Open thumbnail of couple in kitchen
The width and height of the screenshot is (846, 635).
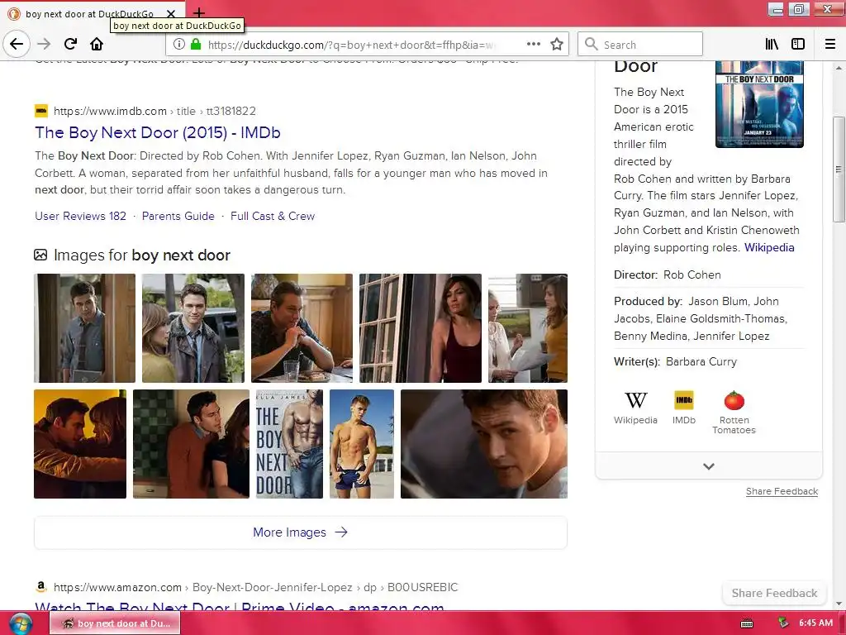(x=191, y=444)
